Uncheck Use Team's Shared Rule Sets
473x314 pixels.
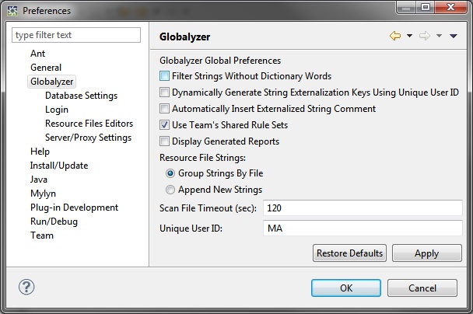coord(164,125)
